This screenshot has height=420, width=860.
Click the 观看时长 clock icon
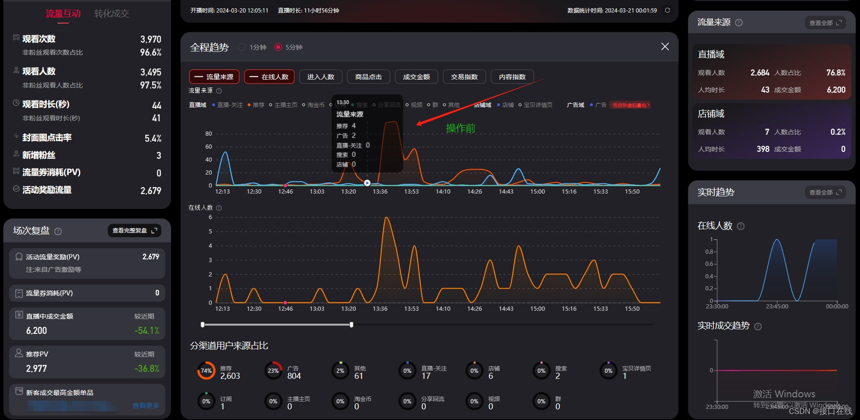(x=16, y=103)
